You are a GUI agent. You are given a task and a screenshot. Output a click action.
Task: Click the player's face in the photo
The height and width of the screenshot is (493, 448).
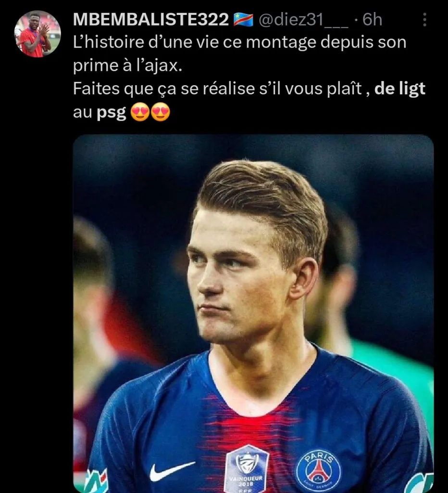(x=242, y=277)
